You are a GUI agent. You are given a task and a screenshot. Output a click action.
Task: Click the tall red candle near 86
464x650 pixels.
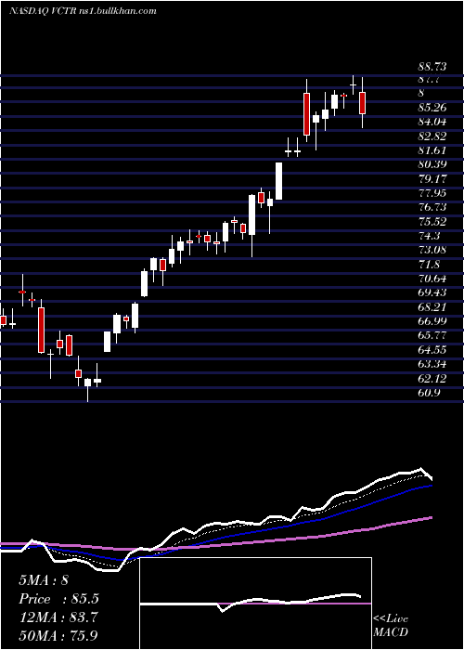306,114
